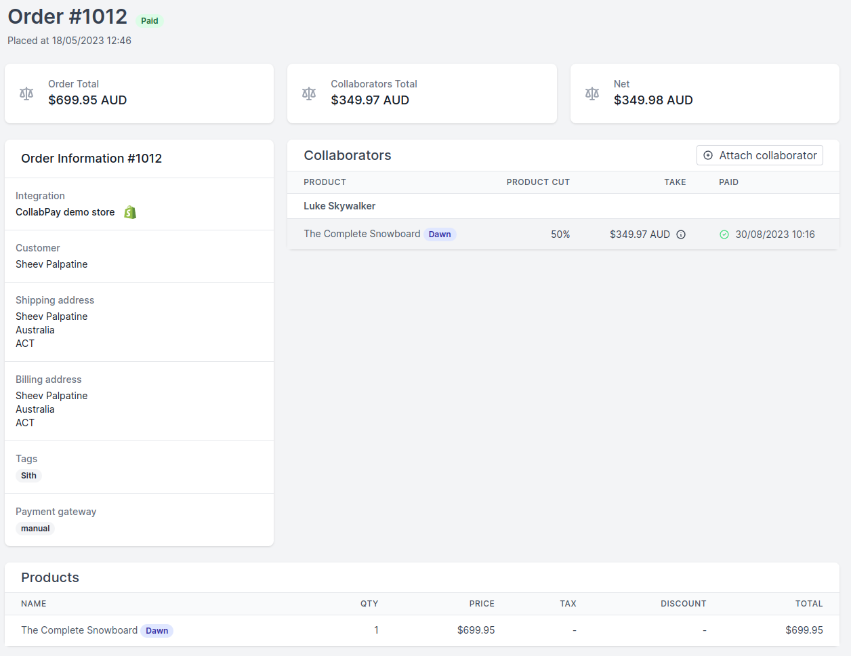
Task: Click the PRODUCT CUT column header
Action: (x=538, y=182)
